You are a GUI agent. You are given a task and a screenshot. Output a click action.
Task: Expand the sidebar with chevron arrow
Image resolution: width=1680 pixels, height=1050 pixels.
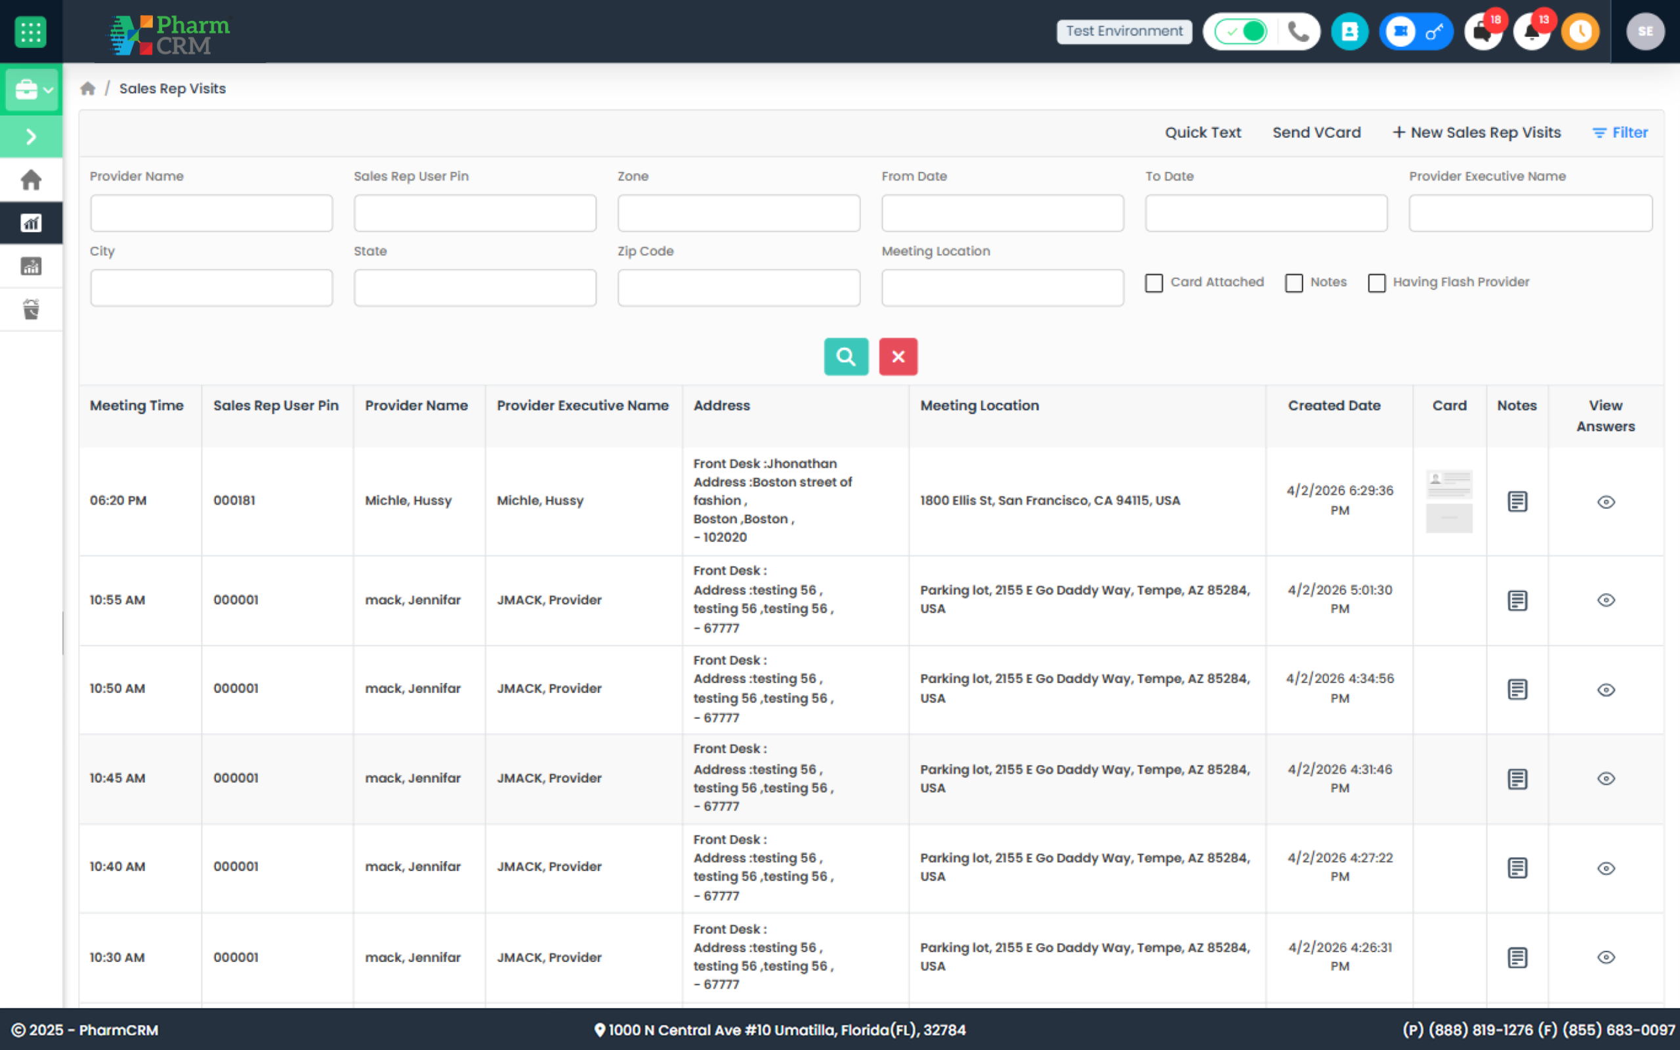coord(31,136)
